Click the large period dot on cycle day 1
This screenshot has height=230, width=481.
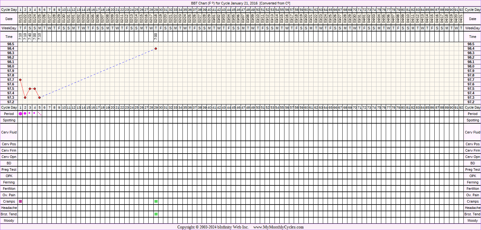pyautogui.click(x=20, y=114)
